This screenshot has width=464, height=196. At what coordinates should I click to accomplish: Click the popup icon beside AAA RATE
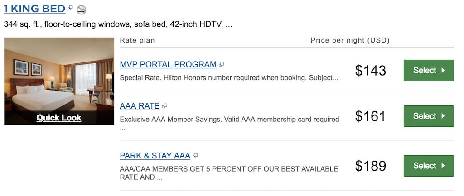coord(164,105)
